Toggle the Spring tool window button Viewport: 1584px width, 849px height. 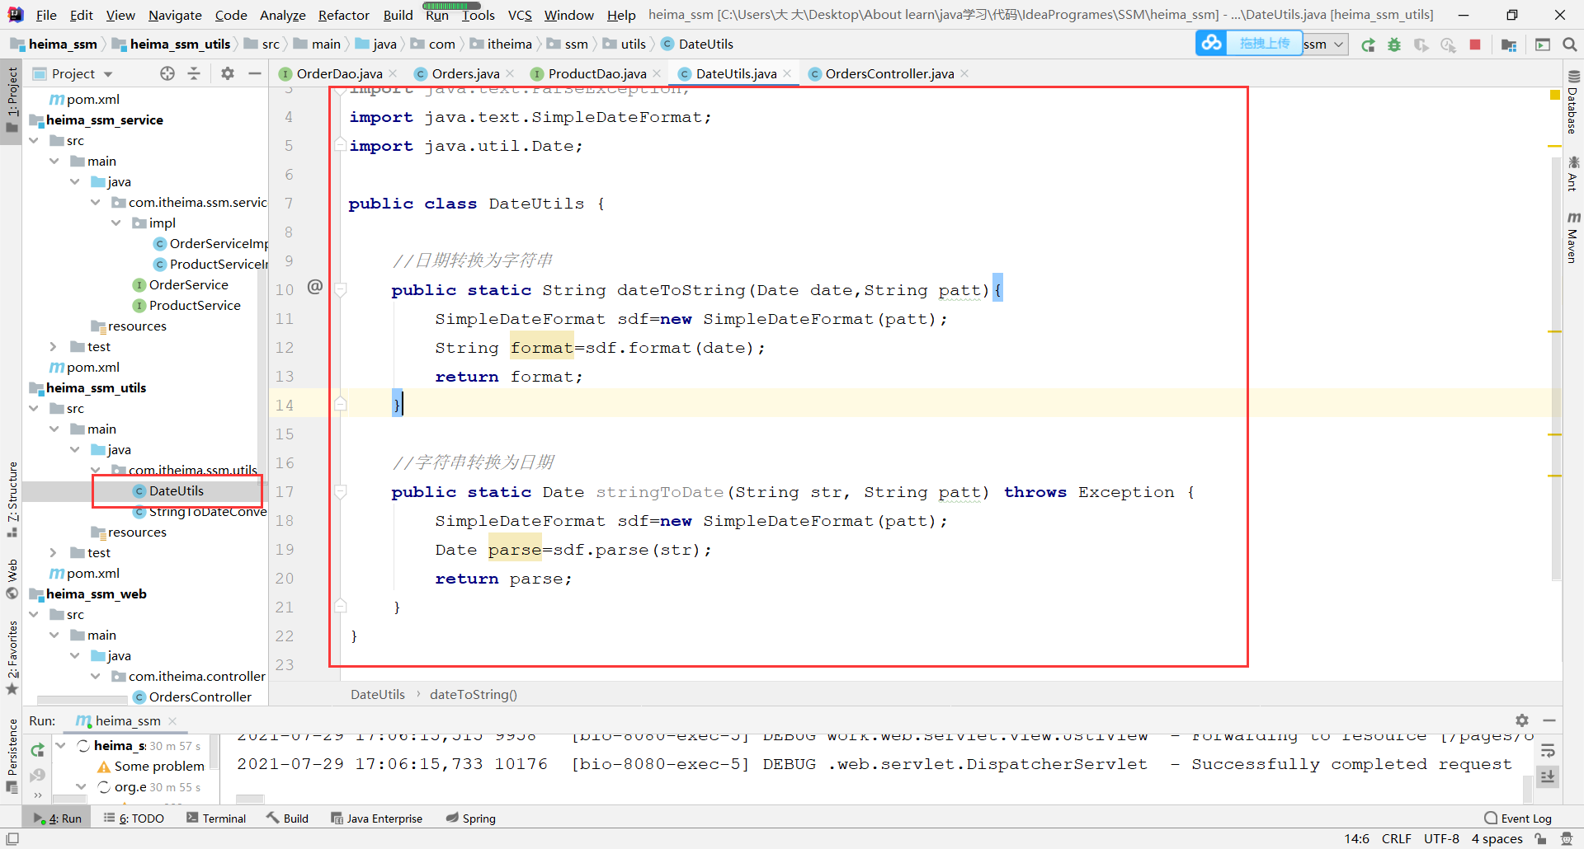[x=471, y=819]
